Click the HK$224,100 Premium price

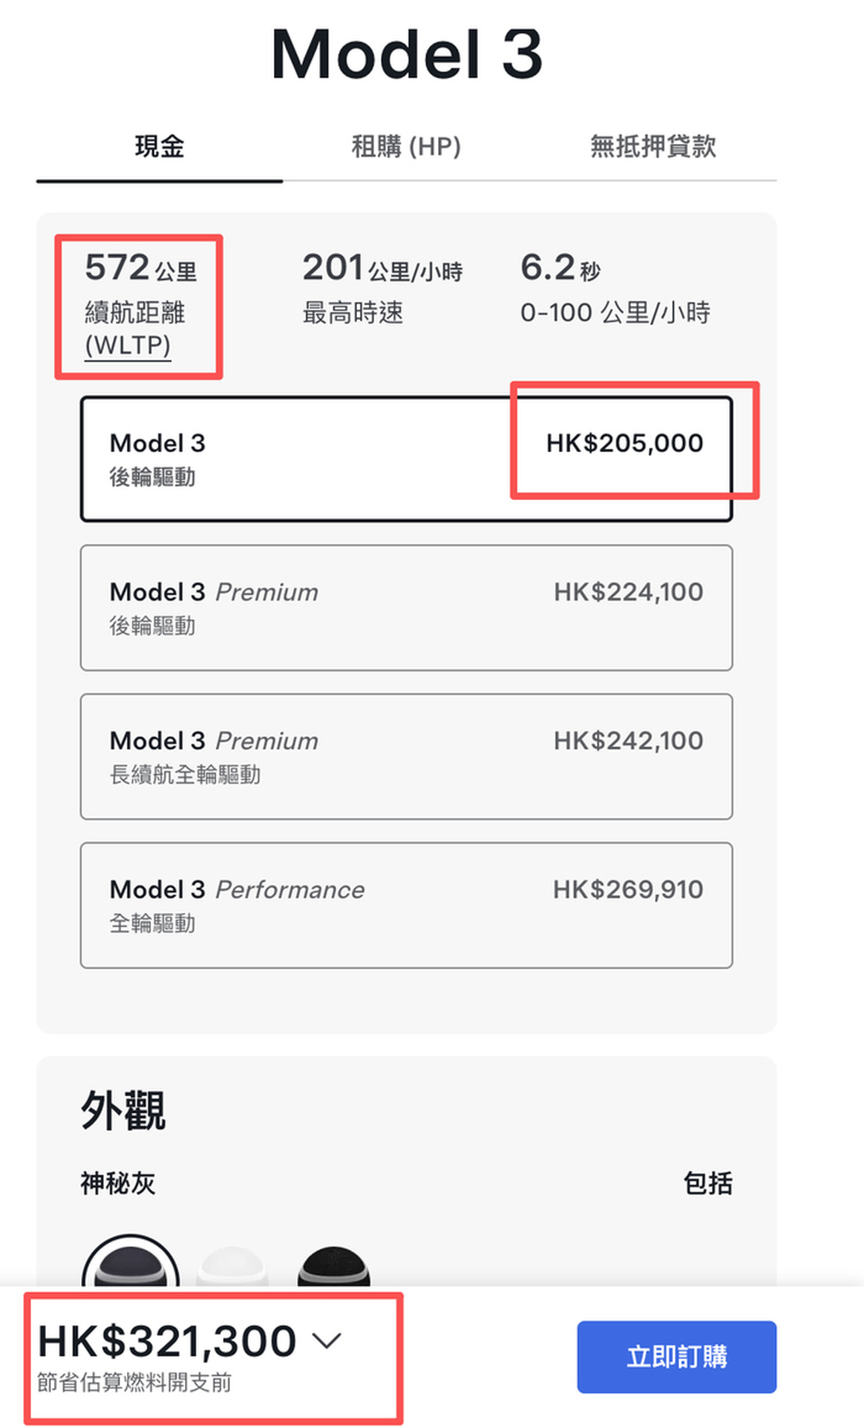click(x=628, y=592)
